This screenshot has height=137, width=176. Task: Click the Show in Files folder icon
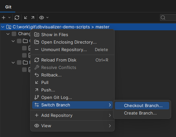(x=37, y=34)
